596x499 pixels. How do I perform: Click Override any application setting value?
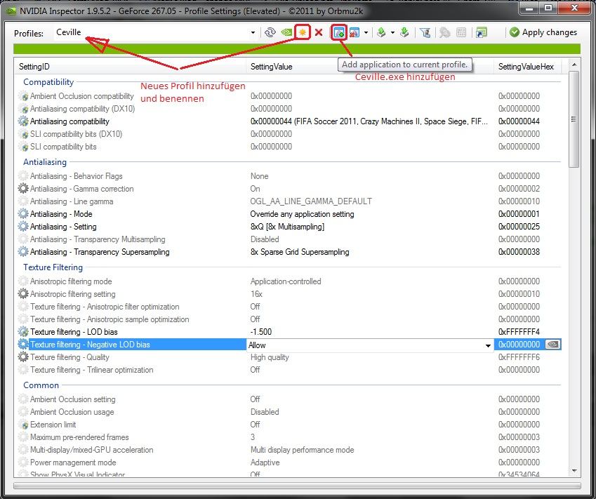302,214
